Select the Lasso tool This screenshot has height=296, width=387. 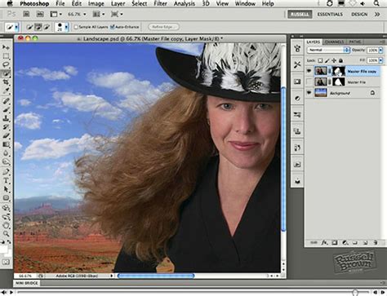[6, 64]
